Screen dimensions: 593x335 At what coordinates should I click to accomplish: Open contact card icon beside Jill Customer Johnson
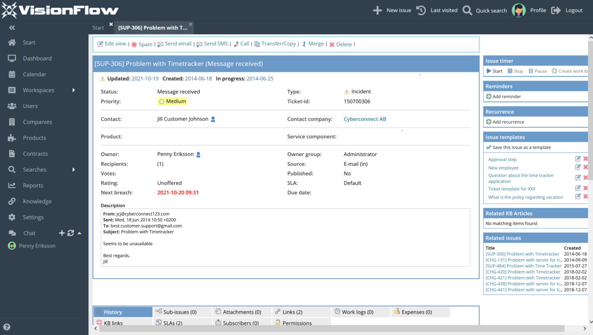tap(213, 120)
